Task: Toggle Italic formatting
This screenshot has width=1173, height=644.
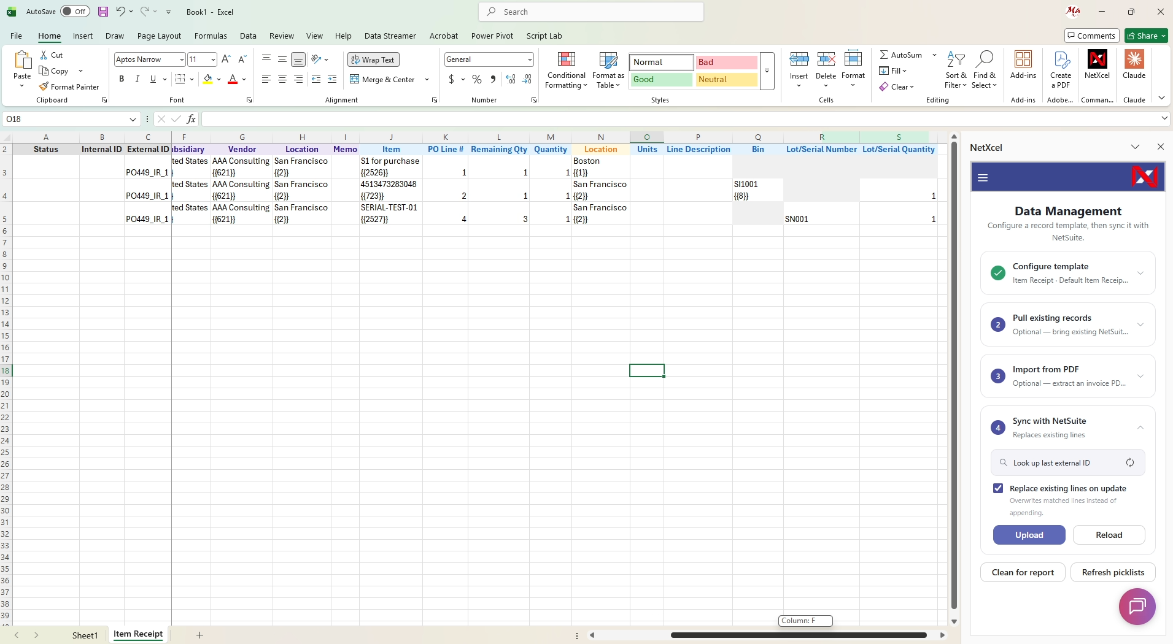Action: 137,79
